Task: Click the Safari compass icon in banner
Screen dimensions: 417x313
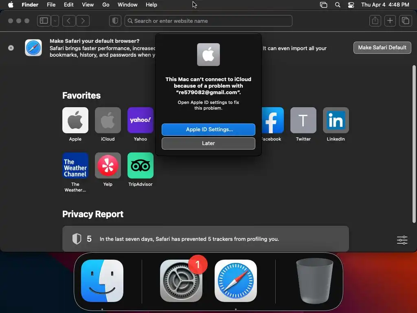Action: (x=33, y=48)
